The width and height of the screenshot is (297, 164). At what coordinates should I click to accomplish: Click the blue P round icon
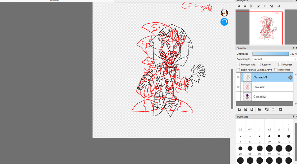224,22
